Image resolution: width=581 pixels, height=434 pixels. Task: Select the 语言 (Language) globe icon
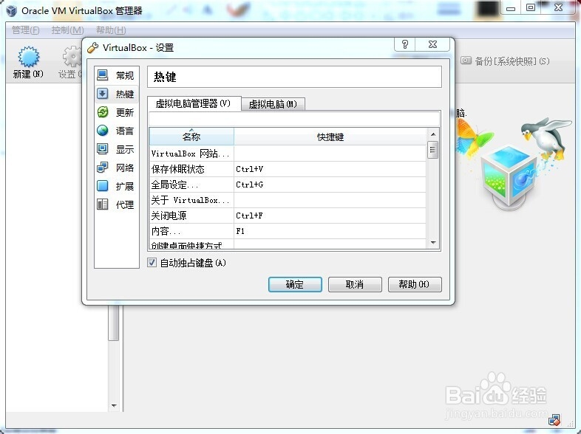click(102, 130)
